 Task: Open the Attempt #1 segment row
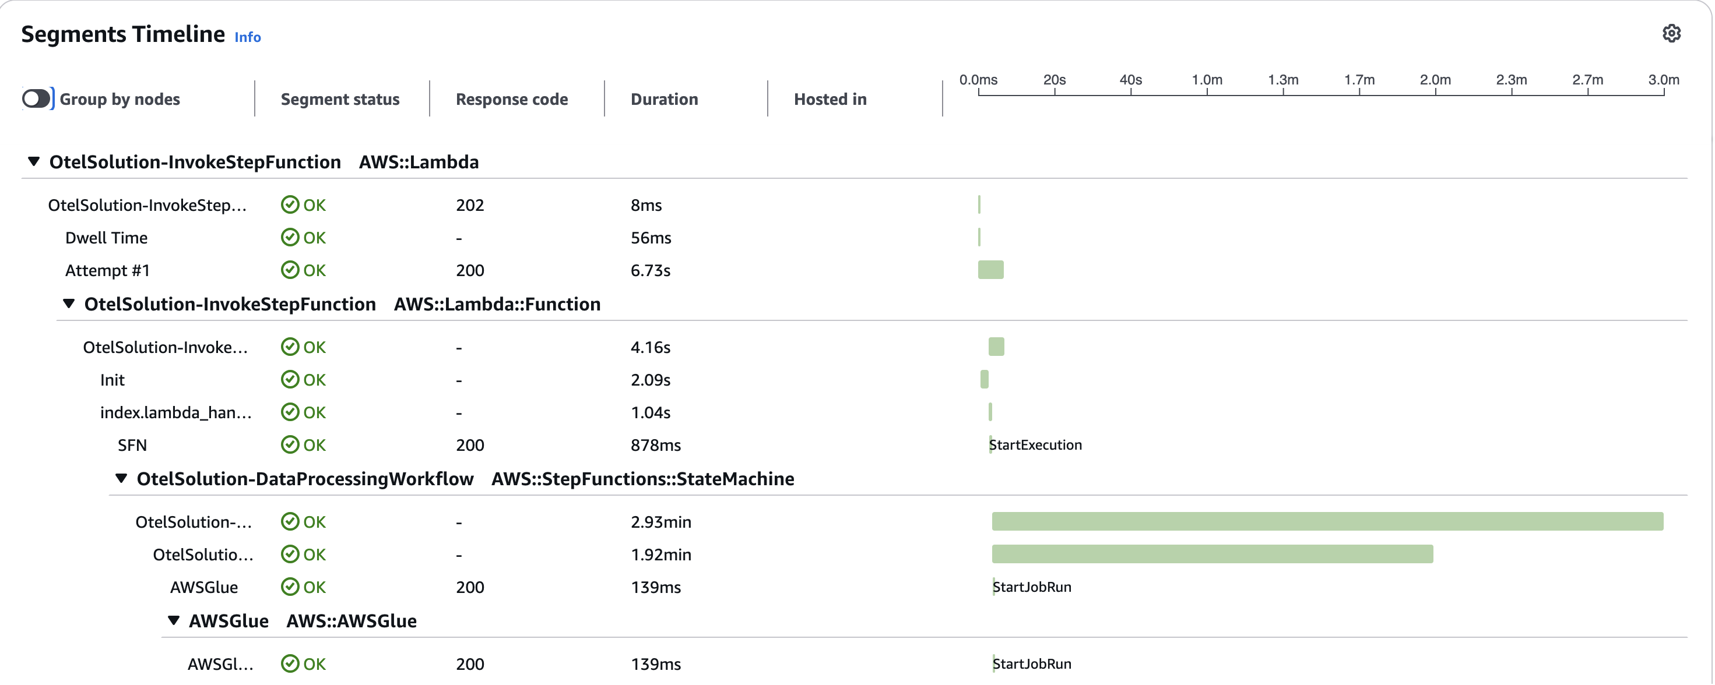click(107, 271)
